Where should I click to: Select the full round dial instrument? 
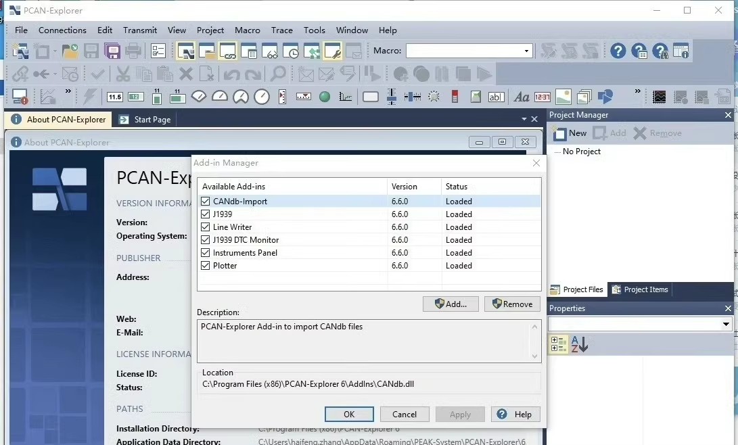tap(262, 97)
